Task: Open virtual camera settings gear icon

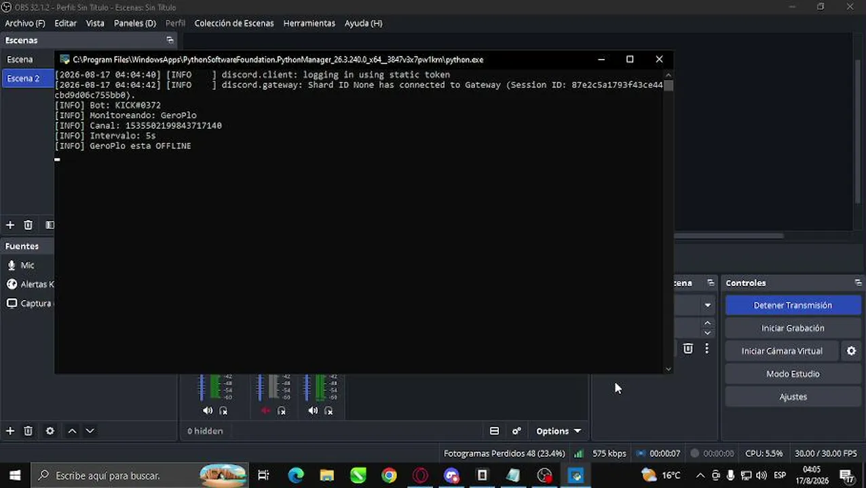Action: tap(851, 351)
